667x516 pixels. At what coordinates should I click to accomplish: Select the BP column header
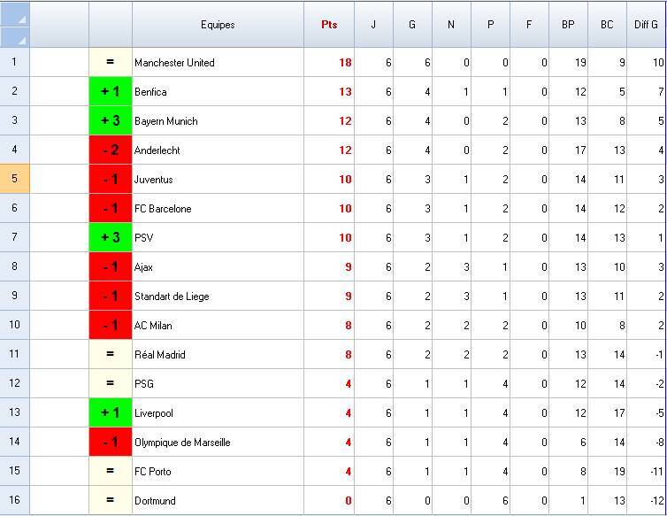point(568,25)
